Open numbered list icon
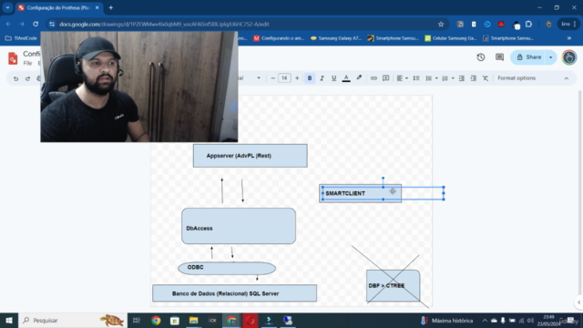This screenshot has height=328, width=583. (445, 78)
